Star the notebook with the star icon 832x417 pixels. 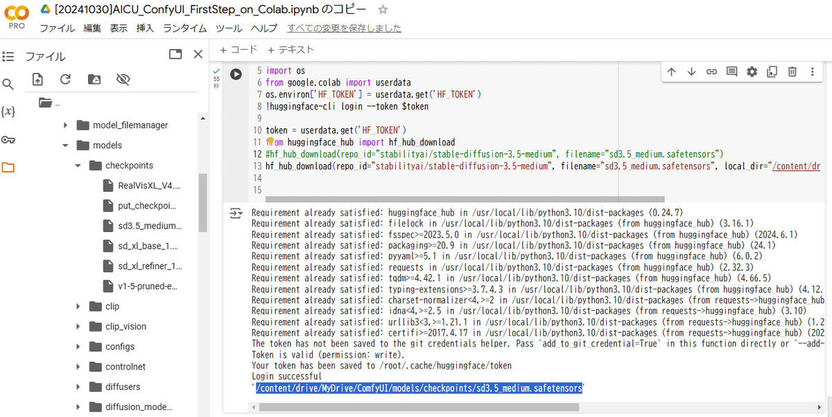[383, 10]
